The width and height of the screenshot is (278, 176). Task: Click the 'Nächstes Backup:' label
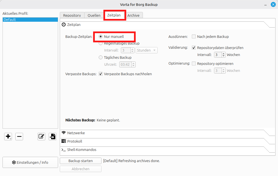tap(80, 120)
